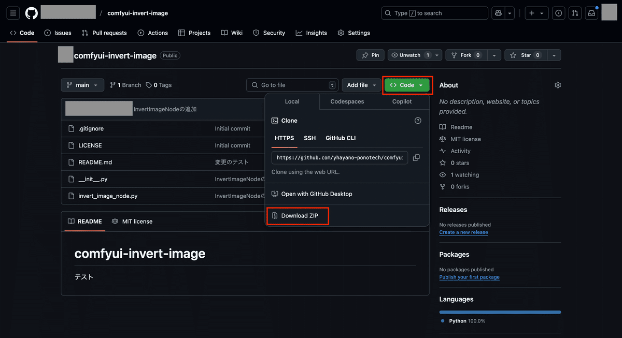This screenshot has width=622, height=338.
Task: Open the LICENSE file
Action: pos(90,145)
